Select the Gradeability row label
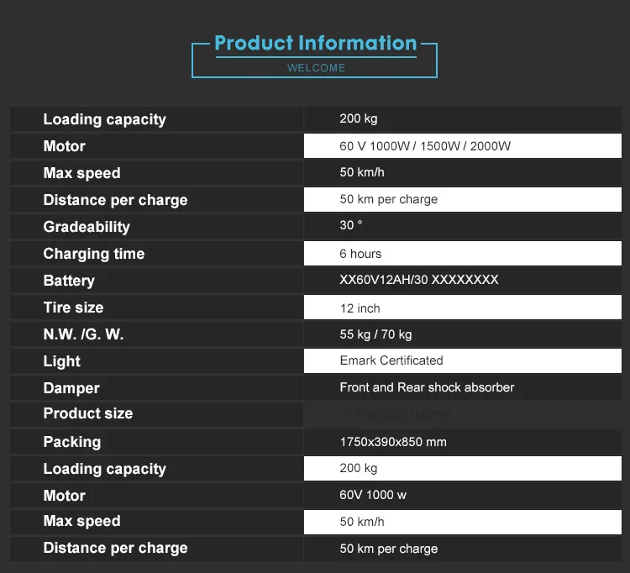Viewport: 630px width, 573px height. pos(87,227)
